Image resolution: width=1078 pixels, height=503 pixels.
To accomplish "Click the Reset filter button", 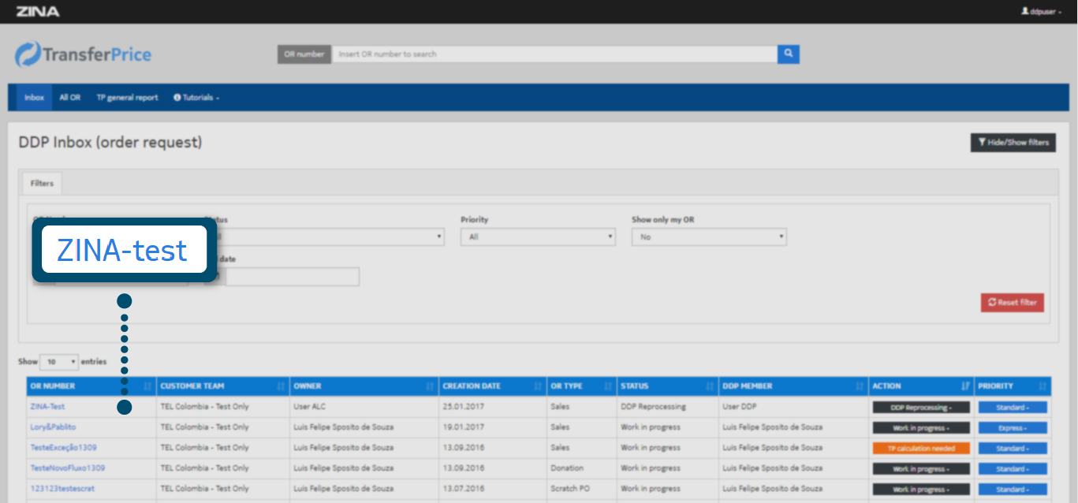I will [1012, 303].
